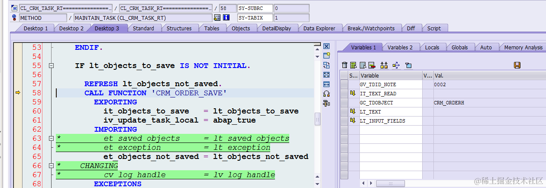Click the headset services icon beside the editor
Viewport: 546px width, 188px height.
click(x=326, y=94)
